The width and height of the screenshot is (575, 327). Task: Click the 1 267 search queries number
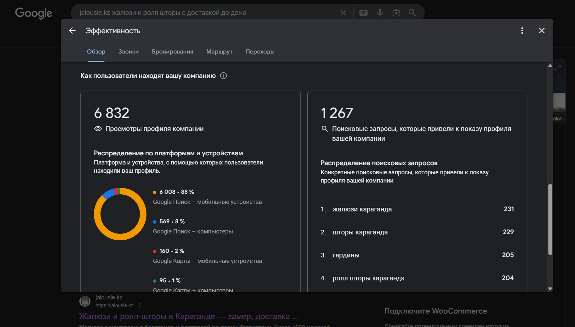point(337,113)
